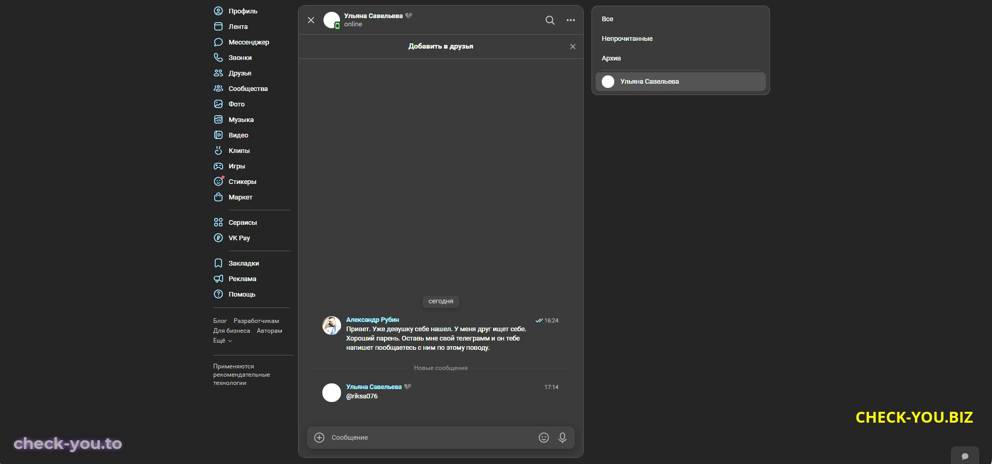Open the emoji picker smiley icon
Screen dimensions: 992x464
click(x=544, y=438)
